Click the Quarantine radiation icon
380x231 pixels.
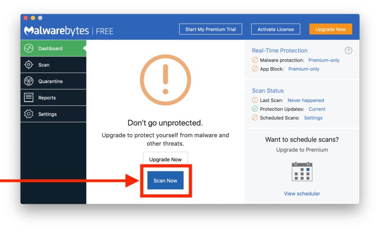[x=29, y=81]
